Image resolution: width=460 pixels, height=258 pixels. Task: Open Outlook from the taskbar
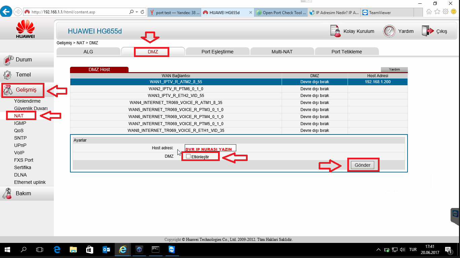tap(106, 250)
